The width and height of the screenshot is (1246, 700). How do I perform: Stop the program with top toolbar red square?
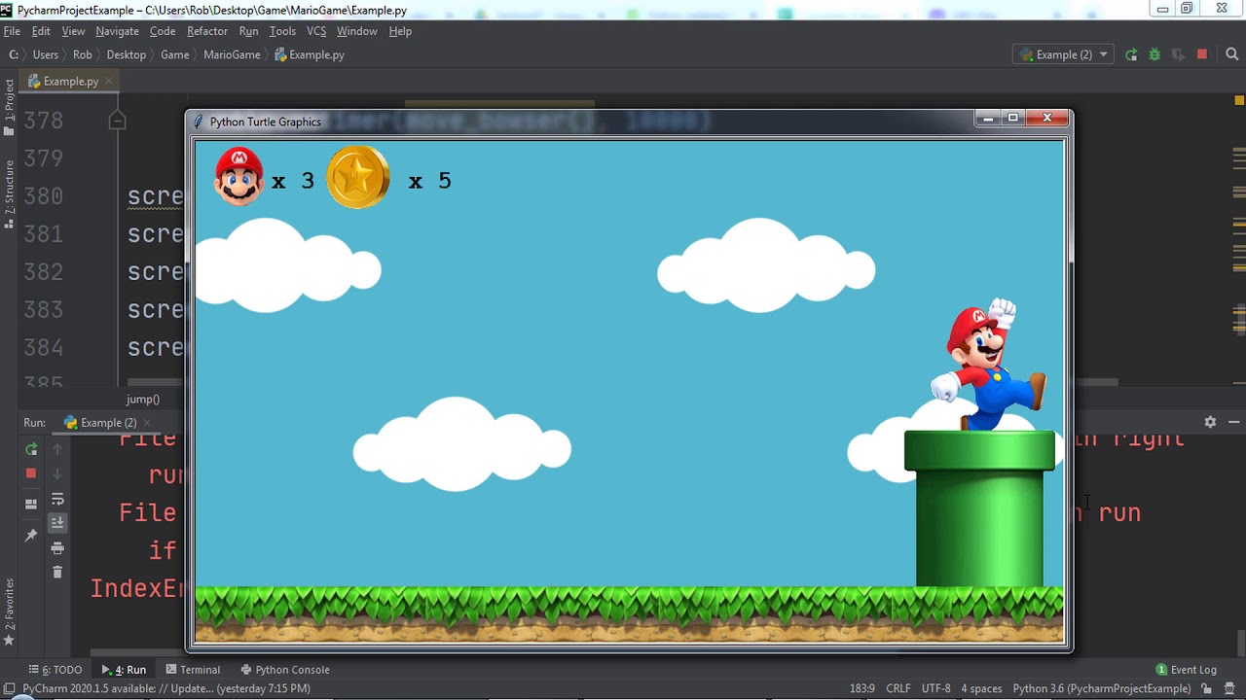1202,55
